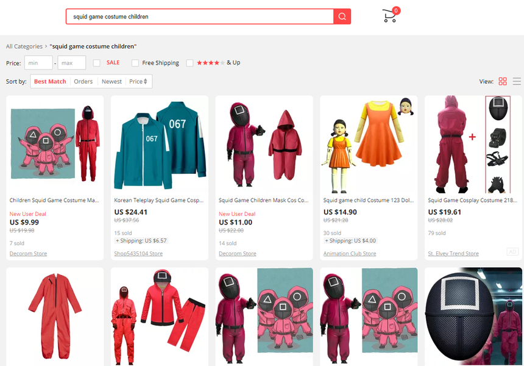Check the four stars & Up filter
The image size is (524, 366).
(189, 63)
